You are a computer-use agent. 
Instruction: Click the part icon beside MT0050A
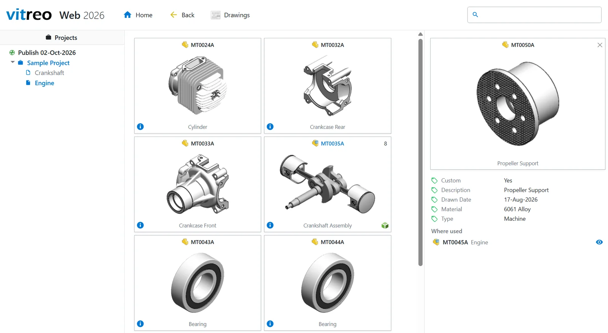(x=505, y=45)
